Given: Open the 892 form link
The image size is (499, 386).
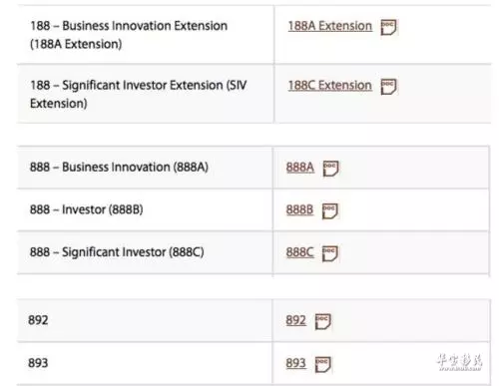Looking at the screenshot, I should tap(295, 320).
